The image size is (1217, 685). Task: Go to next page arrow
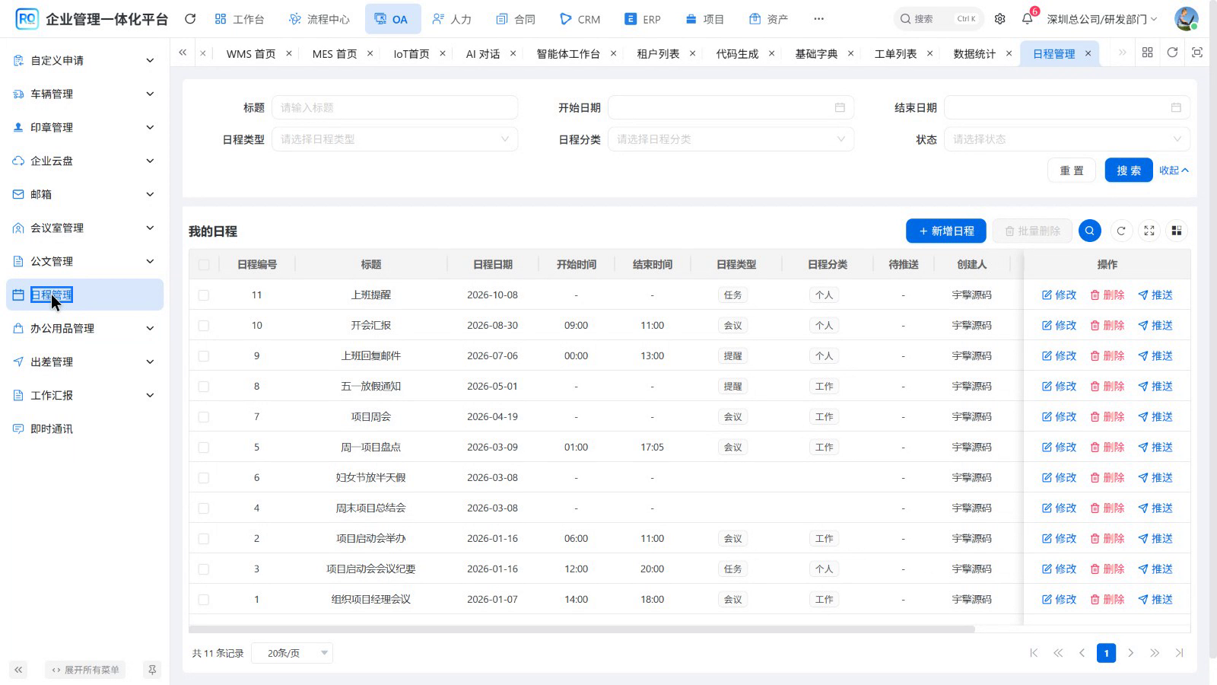click(x=1131, y=653)
